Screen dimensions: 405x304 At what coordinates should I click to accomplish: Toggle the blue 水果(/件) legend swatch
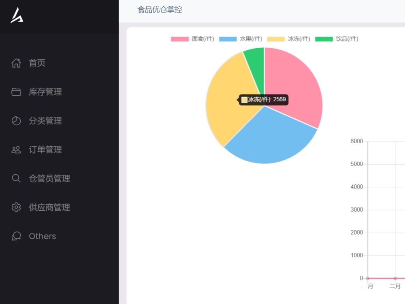228,39
